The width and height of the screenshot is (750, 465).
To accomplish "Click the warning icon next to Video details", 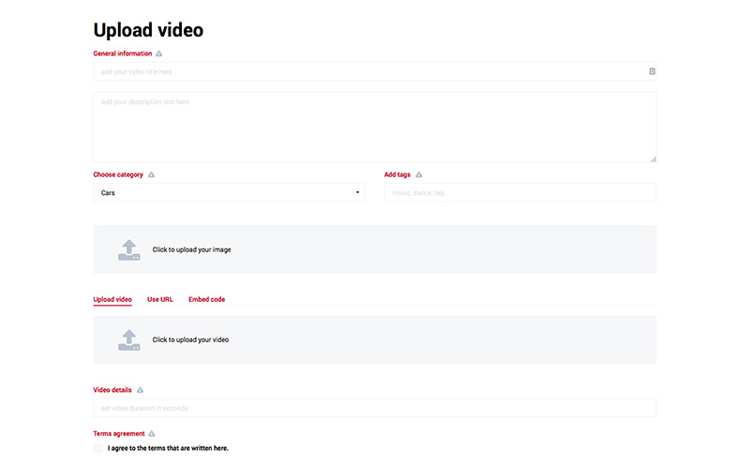I will coord(141,389).
